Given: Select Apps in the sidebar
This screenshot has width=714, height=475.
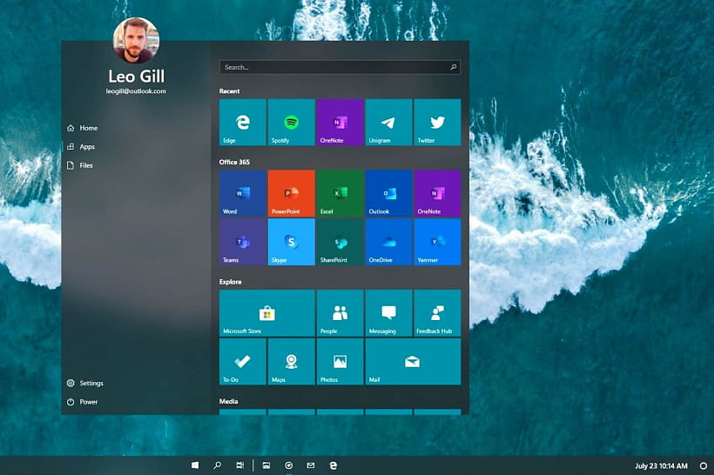Looking at the screenshot, I should [x=81, y=147].
